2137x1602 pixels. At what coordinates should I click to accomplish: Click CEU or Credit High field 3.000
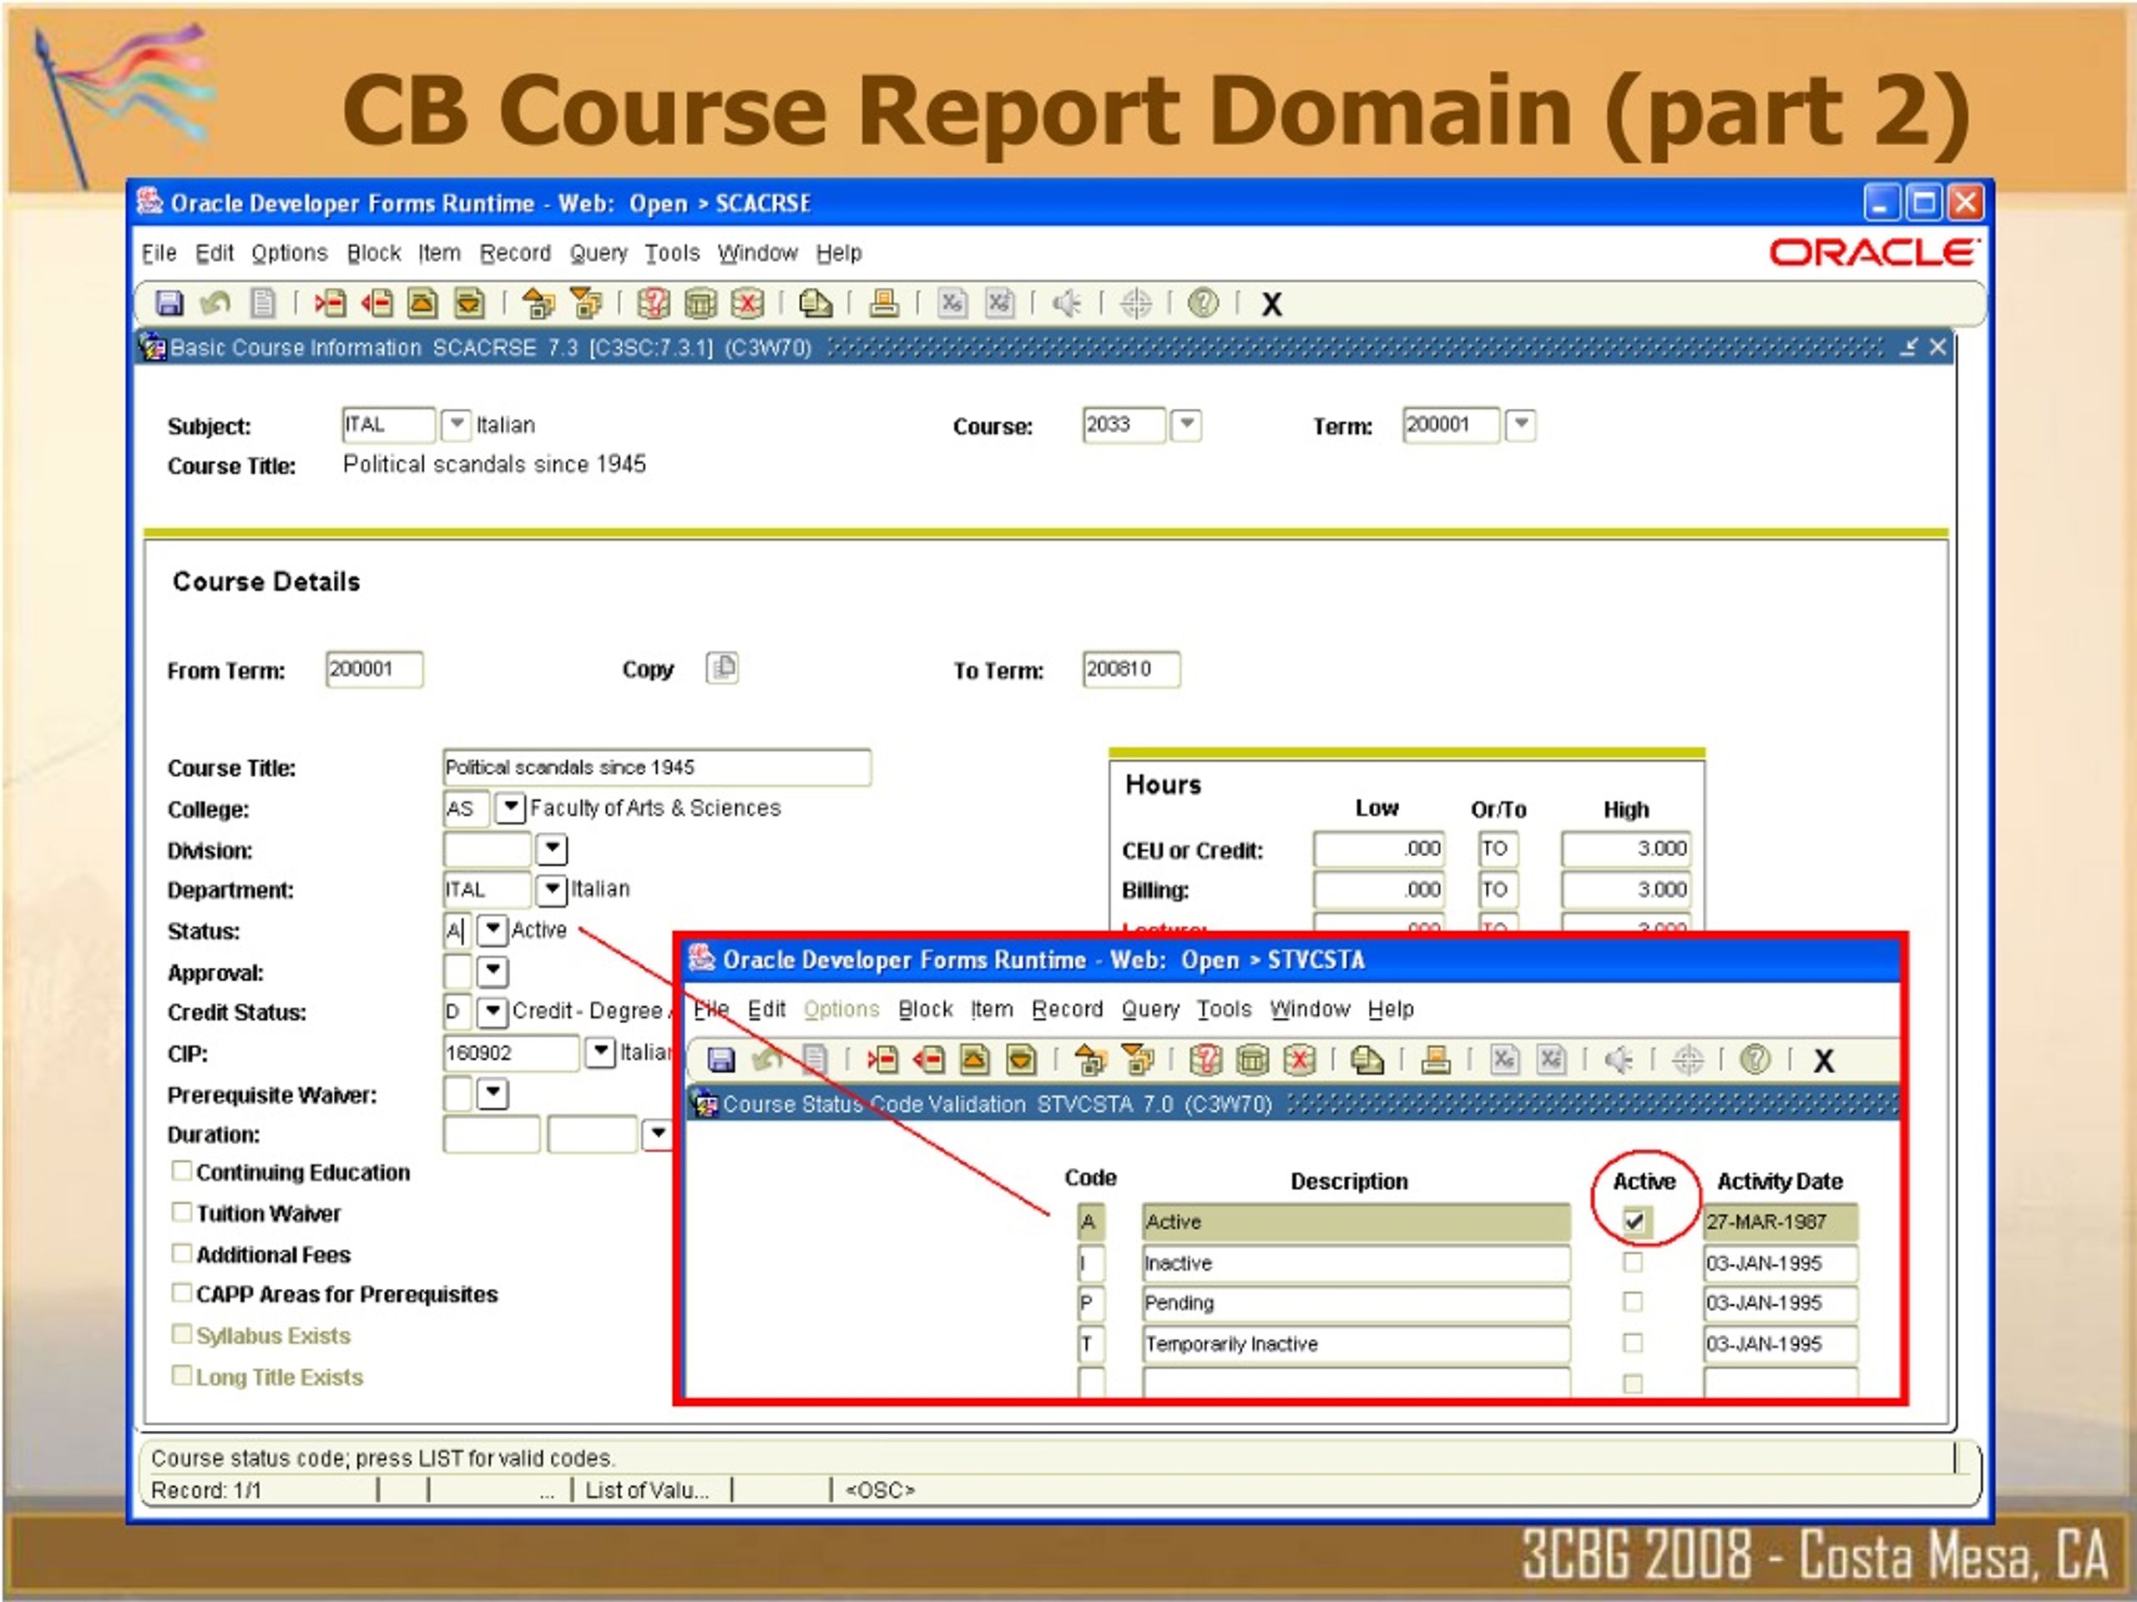click(x=1626, y=849)
